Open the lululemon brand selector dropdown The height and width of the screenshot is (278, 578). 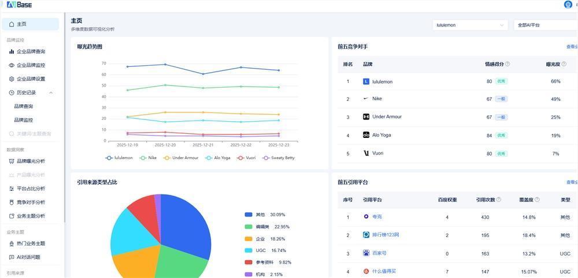pos(470,25)
